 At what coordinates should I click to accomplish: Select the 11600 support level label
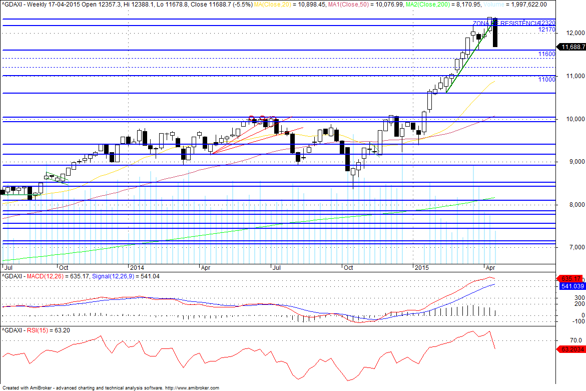(546, 54)
